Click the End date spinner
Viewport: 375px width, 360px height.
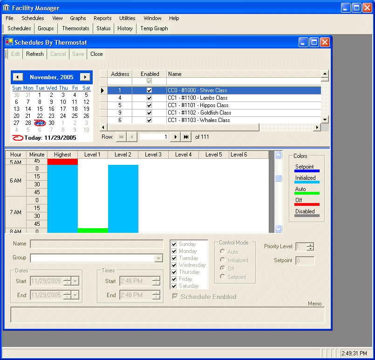[68, 295]
